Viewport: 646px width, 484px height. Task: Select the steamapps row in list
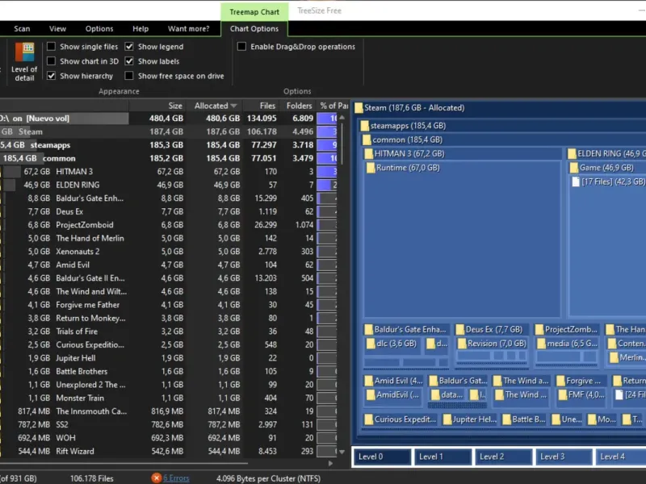click(169, 145)
